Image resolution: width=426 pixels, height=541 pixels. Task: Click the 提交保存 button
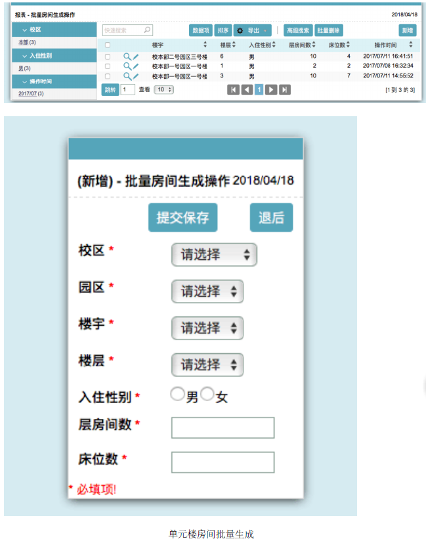pos(182,218)
